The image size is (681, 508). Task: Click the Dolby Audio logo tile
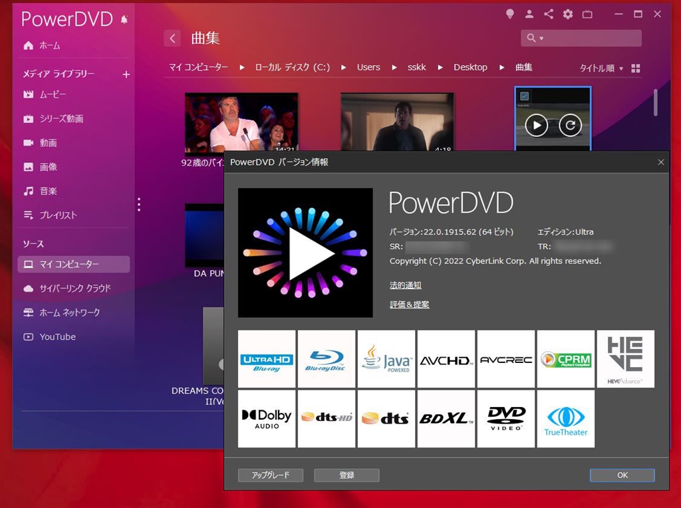coord(267,418)
